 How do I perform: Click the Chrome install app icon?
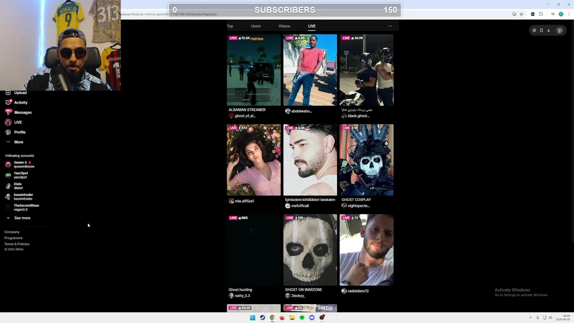[x=514, y=14]
